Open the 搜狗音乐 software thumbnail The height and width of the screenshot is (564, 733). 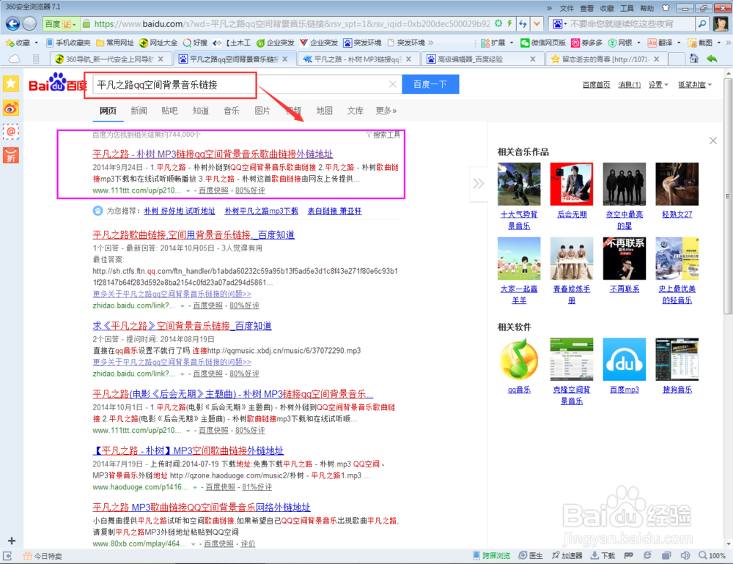click(x=677, y=360)
